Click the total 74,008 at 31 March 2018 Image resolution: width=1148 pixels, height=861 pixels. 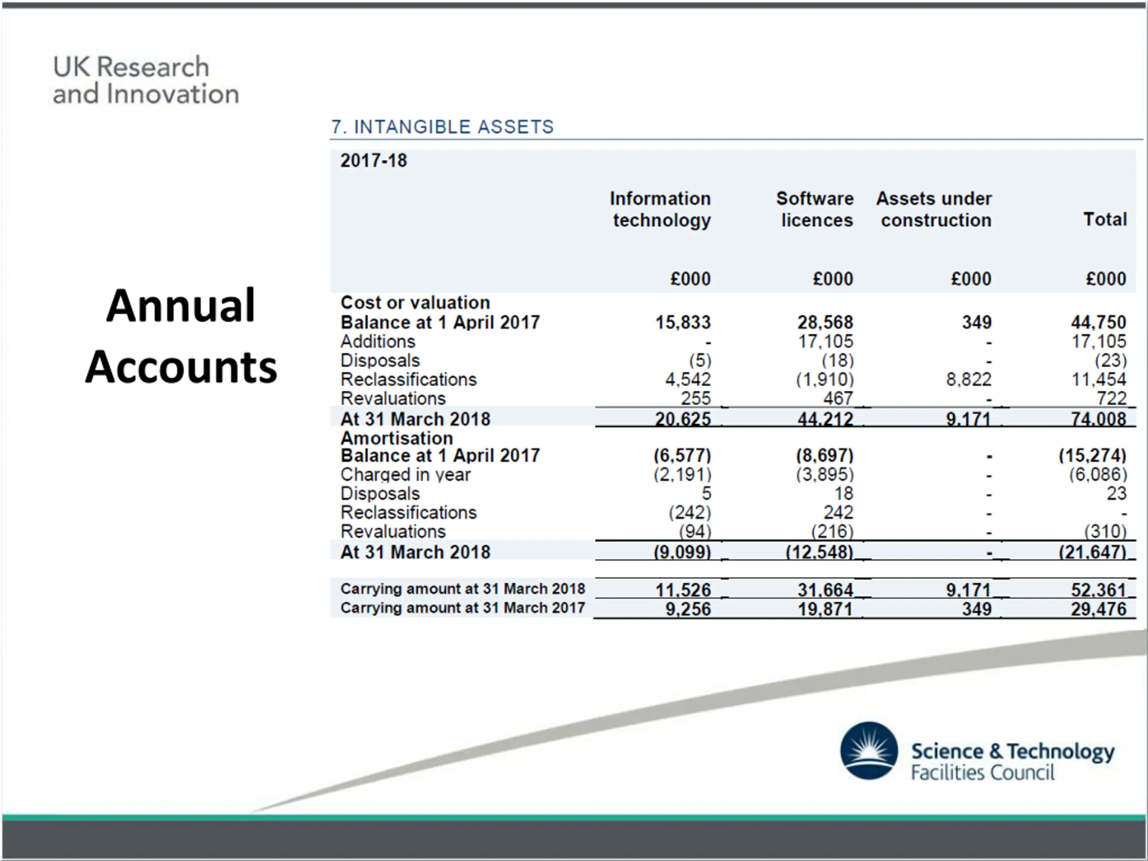point(1099,419)
